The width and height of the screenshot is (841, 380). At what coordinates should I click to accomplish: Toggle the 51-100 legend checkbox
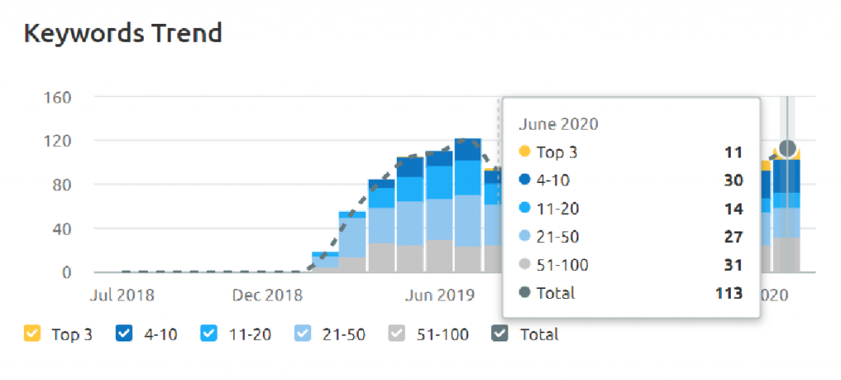point(397,333)
